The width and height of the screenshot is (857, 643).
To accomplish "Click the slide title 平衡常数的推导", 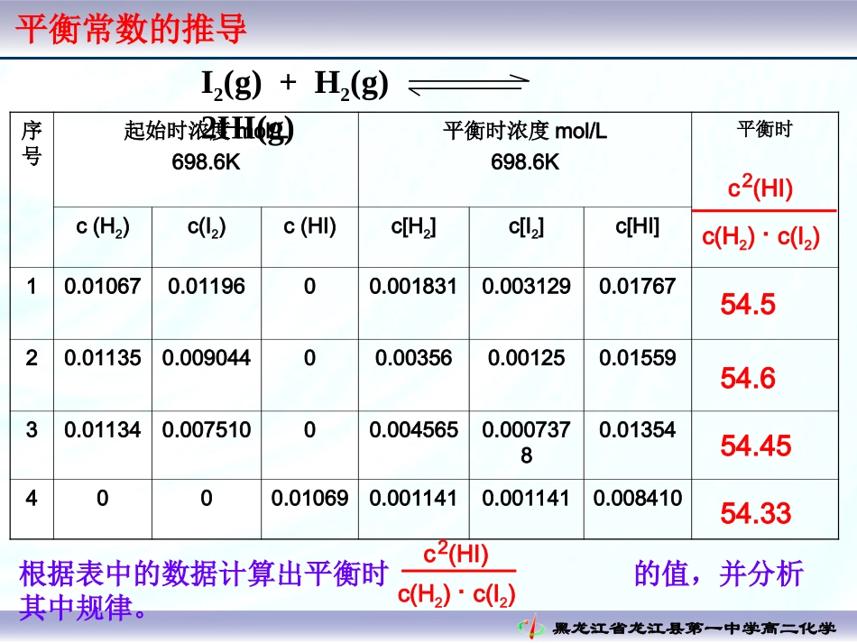I will [131, 29].
